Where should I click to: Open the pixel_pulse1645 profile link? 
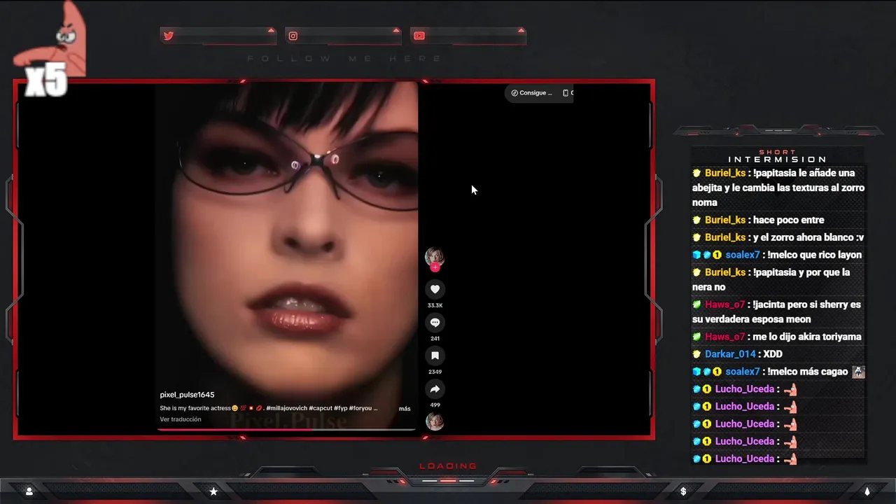(x=187, y=395)
